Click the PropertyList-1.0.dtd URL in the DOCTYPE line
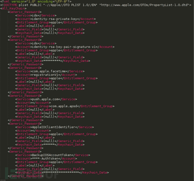The image size is (194, 181). point(145,5)
